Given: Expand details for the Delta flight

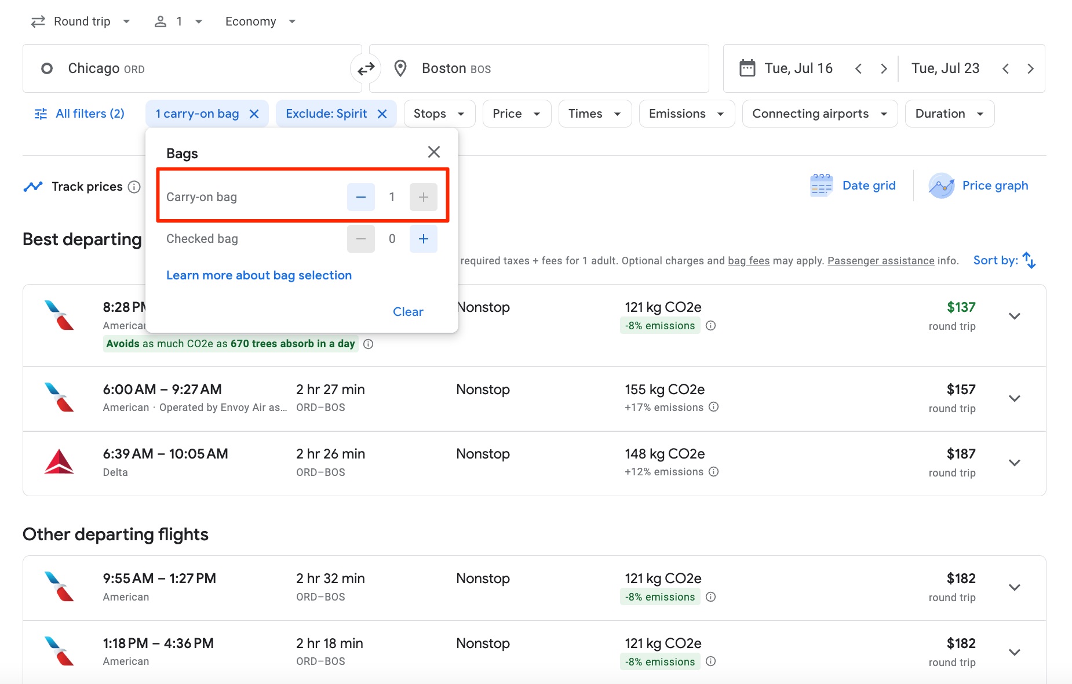Looking at the screenshot, I should 1015,463.
